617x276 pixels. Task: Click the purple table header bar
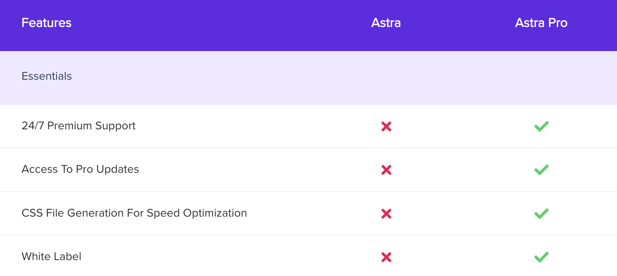[218, 25]
